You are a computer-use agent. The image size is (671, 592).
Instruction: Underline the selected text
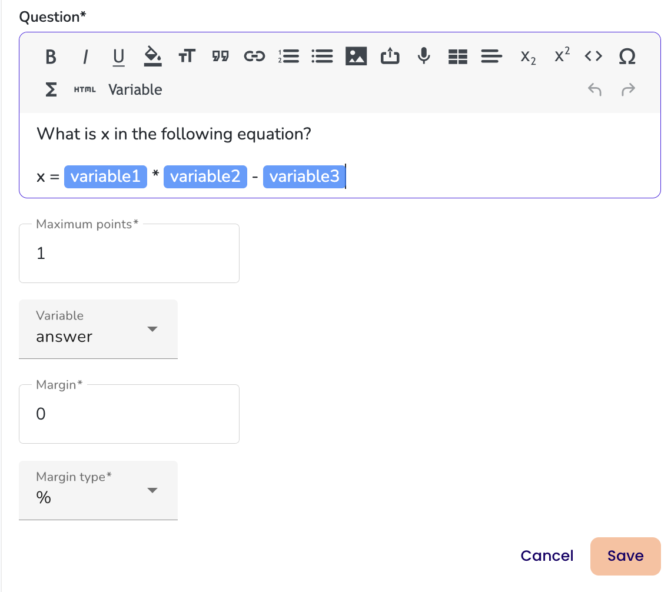(x=118, y=56)
